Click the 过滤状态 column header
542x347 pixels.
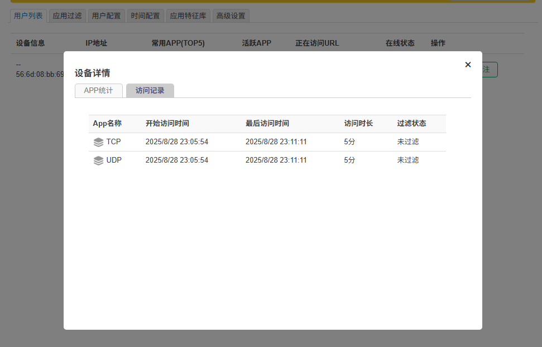pyautogui.click(x=411, y=124)
